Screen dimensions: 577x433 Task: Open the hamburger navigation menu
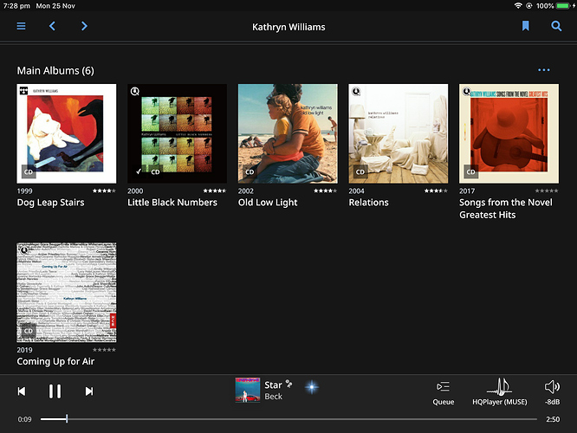tap(21, 26)
